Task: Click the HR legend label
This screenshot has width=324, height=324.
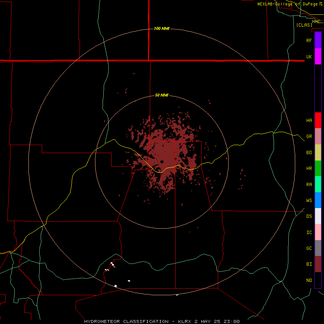Action: pos(309,168)
